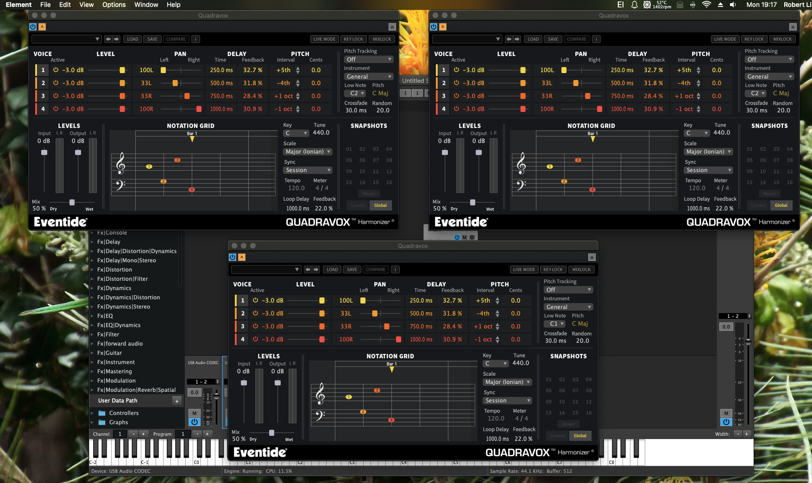Toggle voice 2 active in bottom Quadravox
This screenshot has width=812, height=483.
point(255,314)
